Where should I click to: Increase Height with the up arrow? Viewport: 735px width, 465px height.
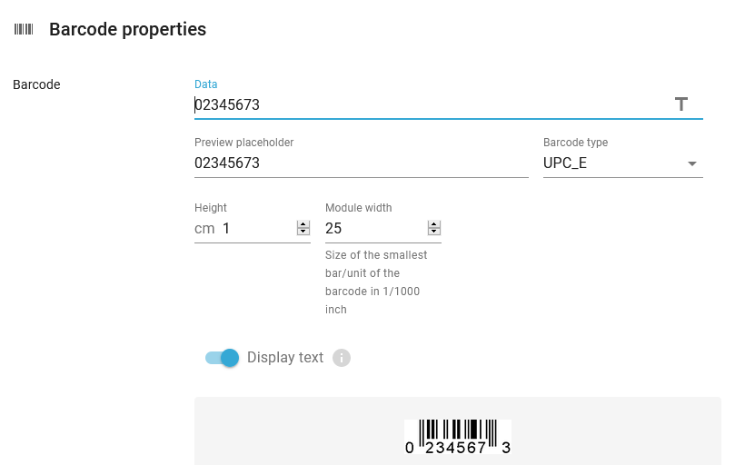pos(303,224)
